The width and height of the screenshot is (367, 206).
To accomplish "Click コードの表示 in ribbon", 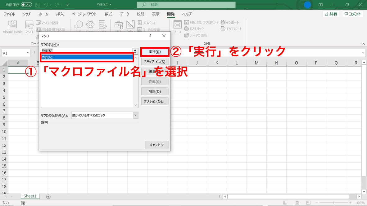I will pos(149,30).
